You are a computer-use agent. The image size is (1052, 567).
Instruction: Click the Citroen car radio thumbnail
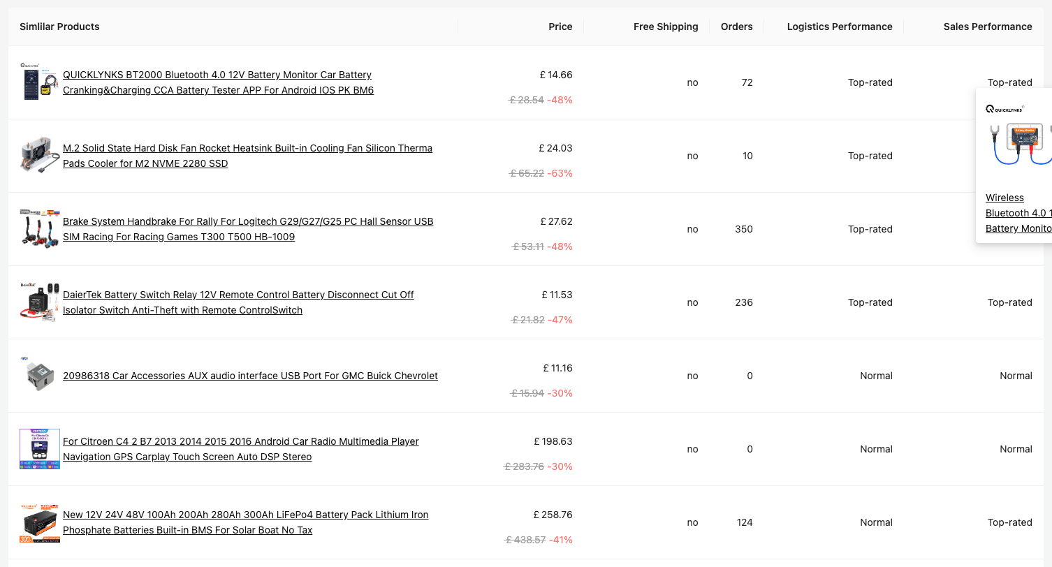point(40,448)
